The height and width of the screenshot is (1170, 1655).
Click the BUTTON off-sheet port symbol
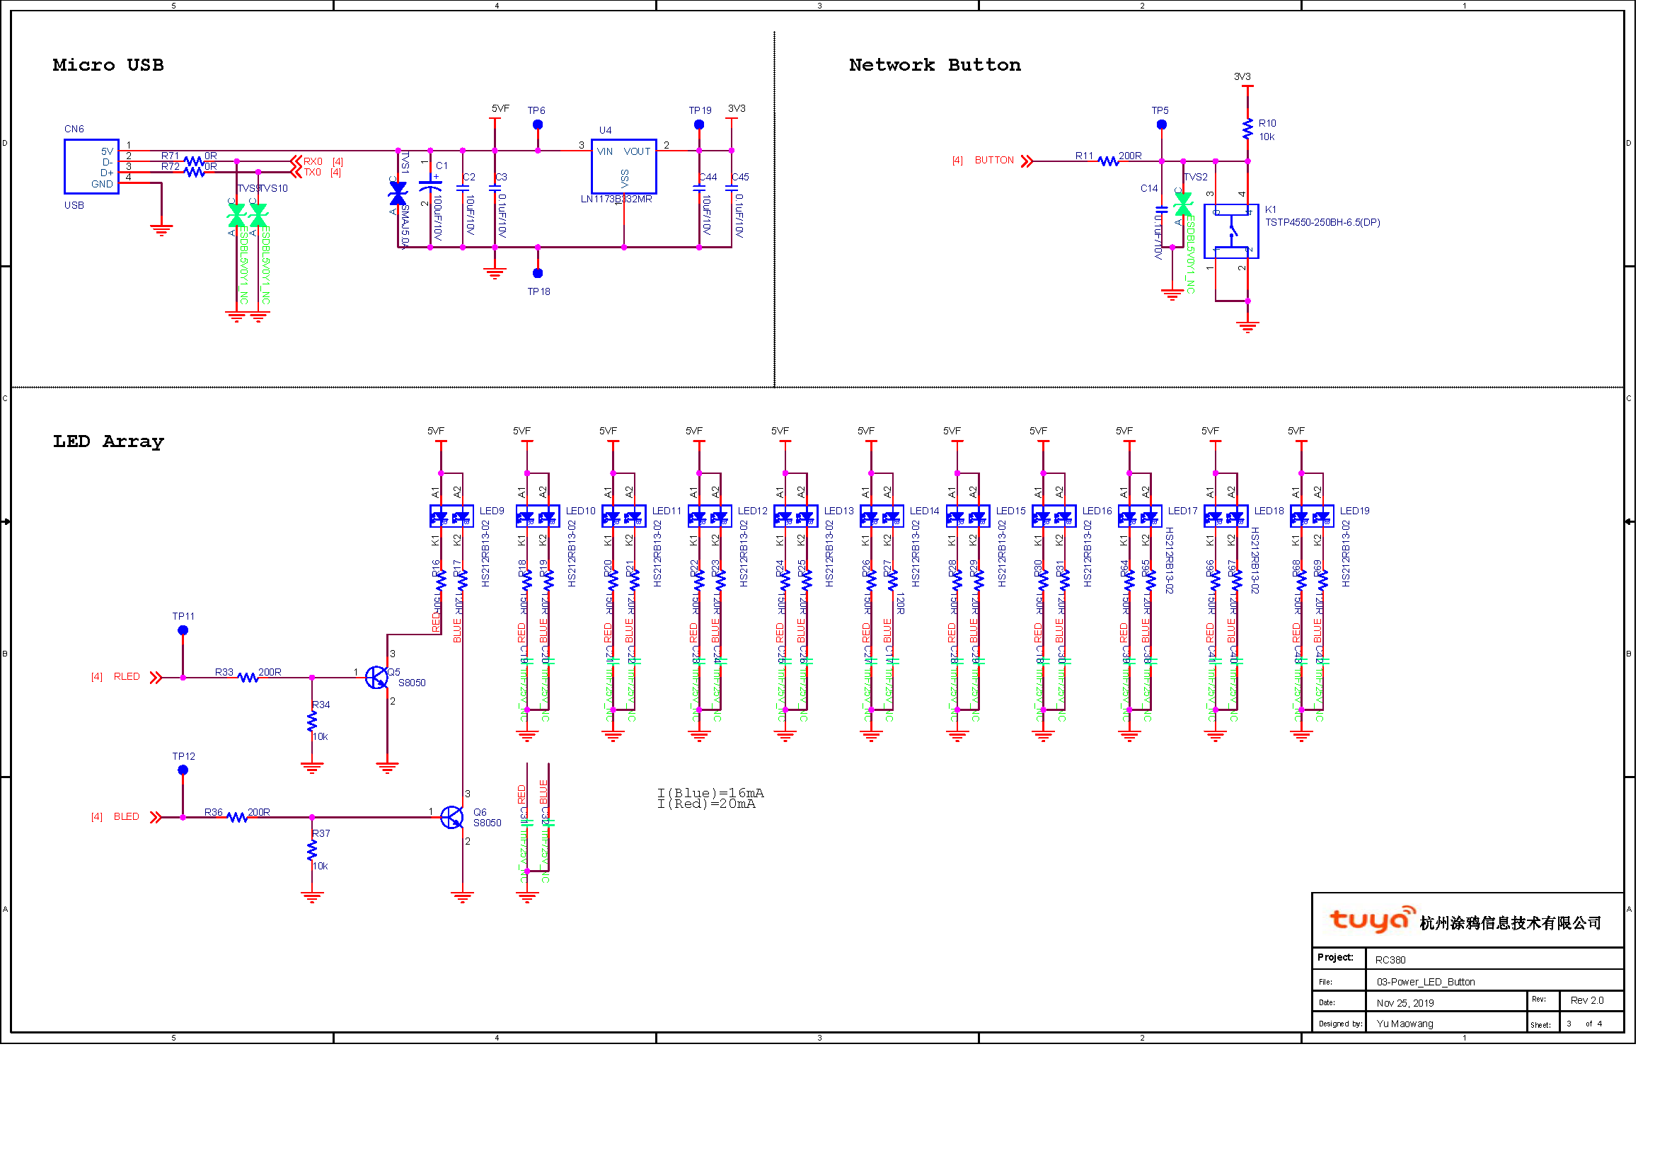1027,161
